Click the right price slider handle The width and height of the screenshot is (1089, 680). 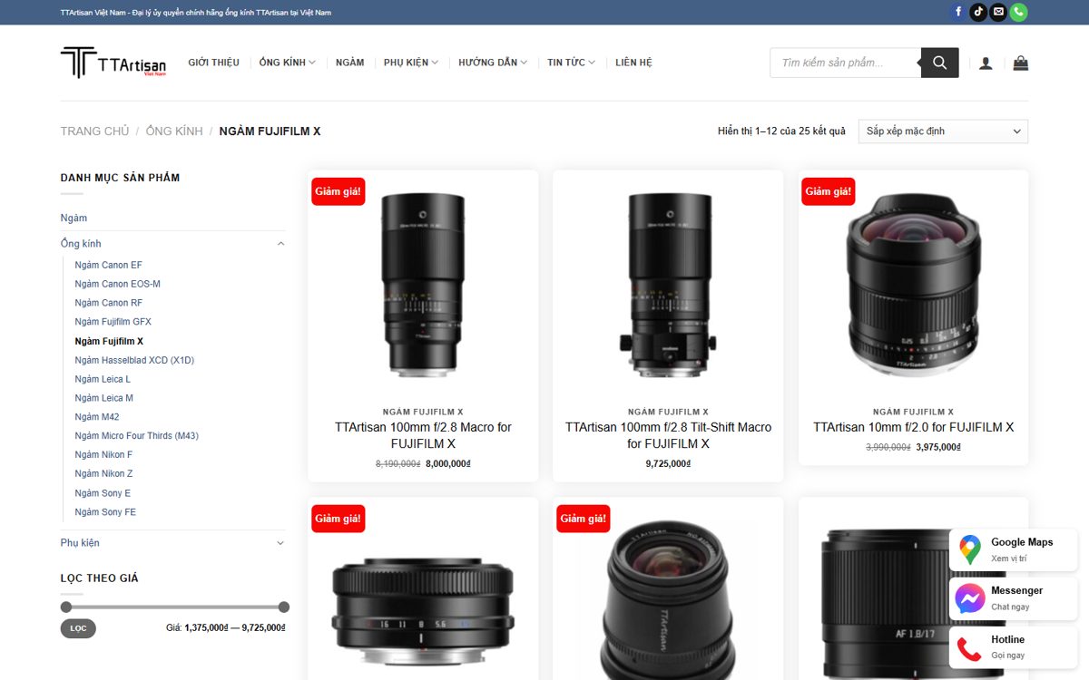(x=284, y=607)
